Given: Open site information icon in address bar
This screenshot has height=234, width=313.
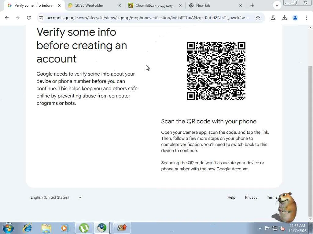Looking at the screenshot, I should (x=41, y=18).
